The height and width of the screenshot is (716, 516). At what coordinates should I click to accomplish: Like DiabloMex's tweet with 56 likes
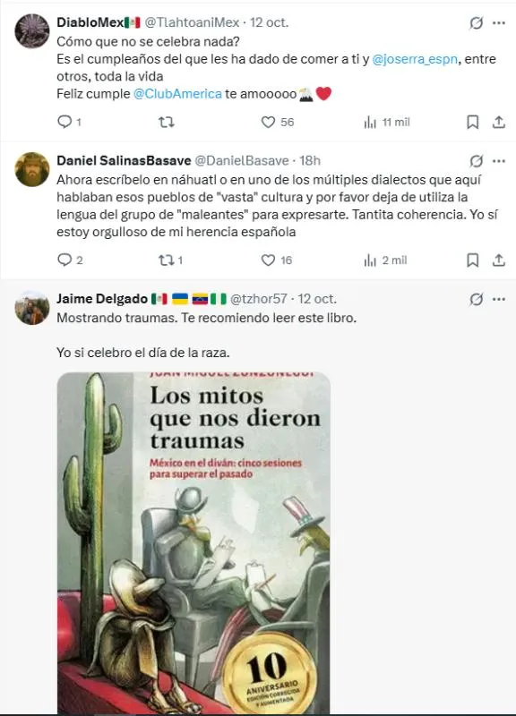coord(268,122)
